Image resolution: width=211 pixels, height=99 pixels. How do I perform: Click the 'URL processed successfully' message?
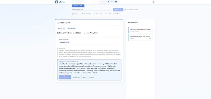click(x=131, y=10)
